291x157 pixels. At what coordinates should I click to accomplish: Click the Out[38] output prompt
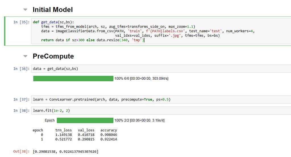(21, 151)
